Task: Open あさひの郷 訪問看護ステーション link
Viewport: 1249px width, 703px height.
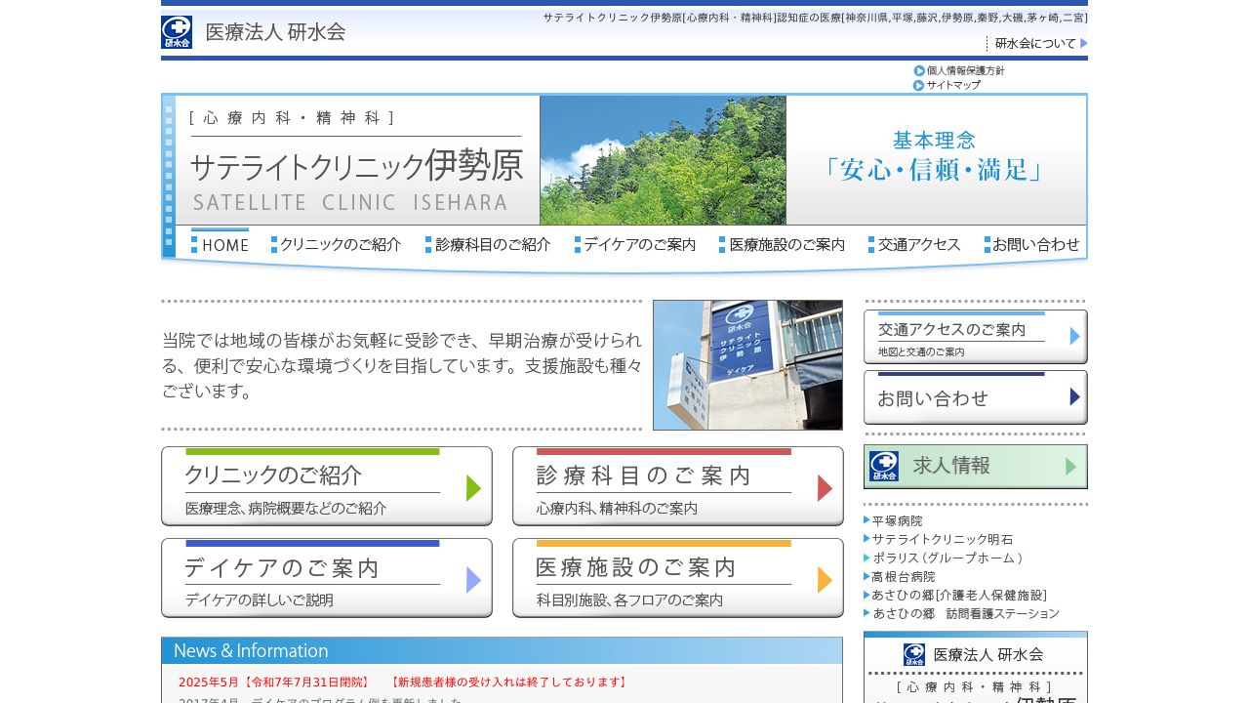Action: [x=966, y=613]
